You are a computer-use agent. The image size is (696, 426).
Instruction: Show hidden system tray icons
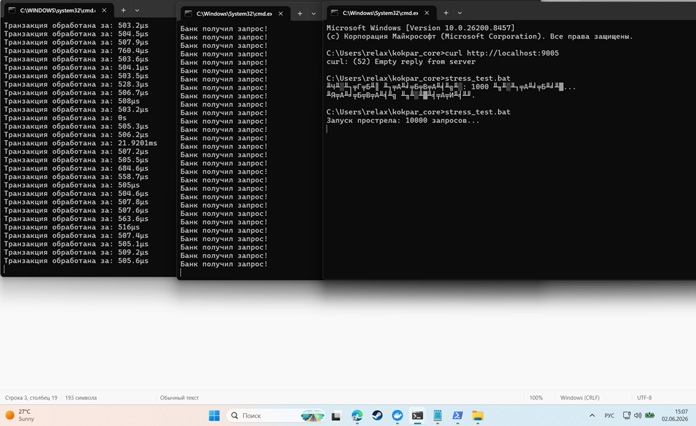click(x=592, y=415)
